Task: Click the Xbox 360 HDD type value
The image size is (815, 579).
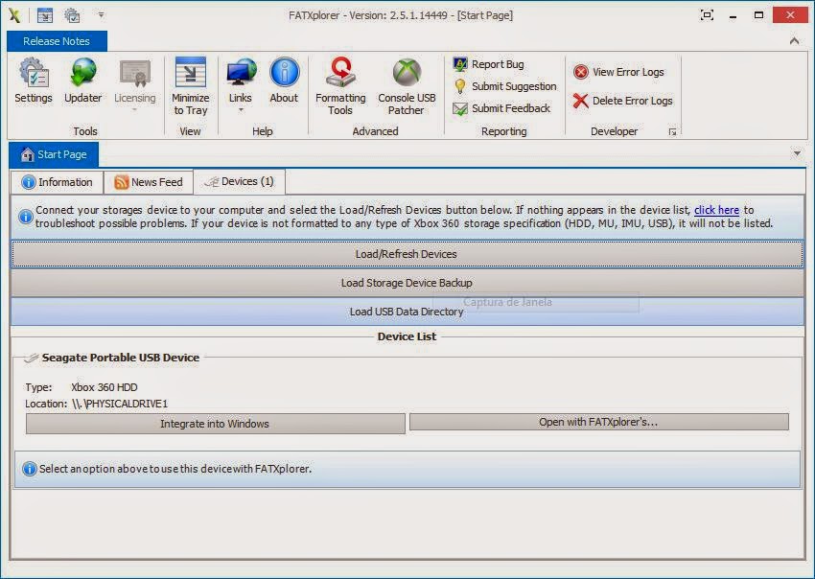Action: tap(105, 387)
